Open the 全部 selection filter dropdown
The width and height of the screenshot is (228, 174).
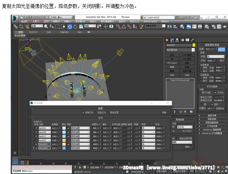(x=37, y=26)
